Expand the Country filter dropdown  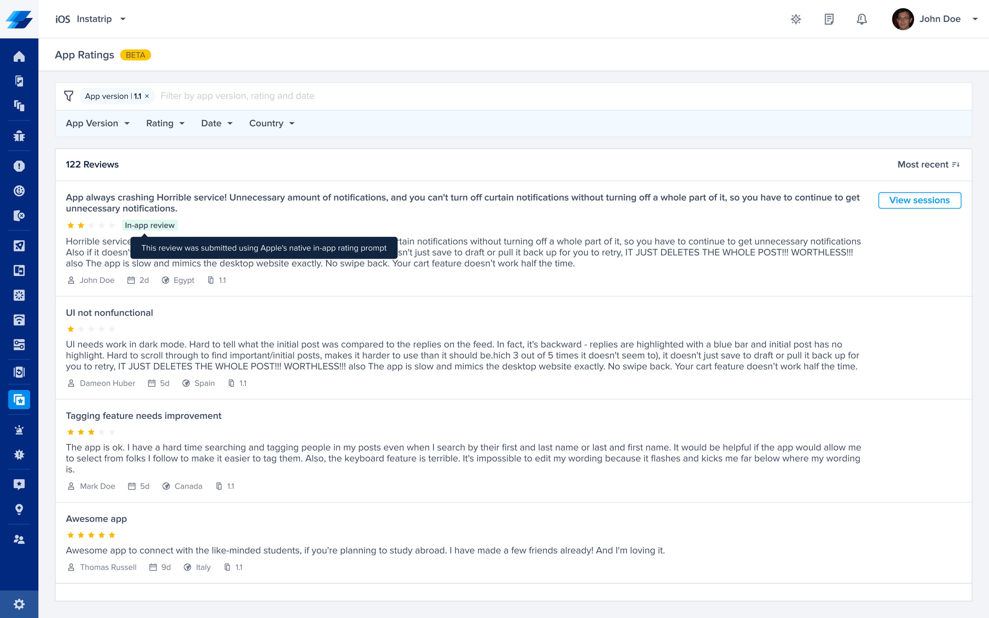(x=271, y=124)
